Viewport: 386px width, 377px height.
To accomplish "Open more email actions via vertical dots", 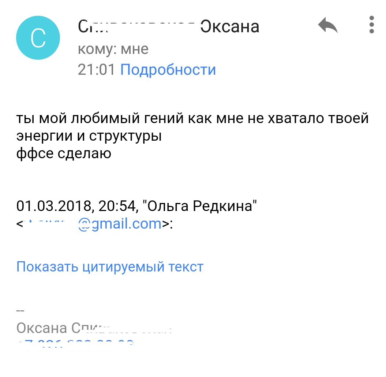I will (372, 25).
